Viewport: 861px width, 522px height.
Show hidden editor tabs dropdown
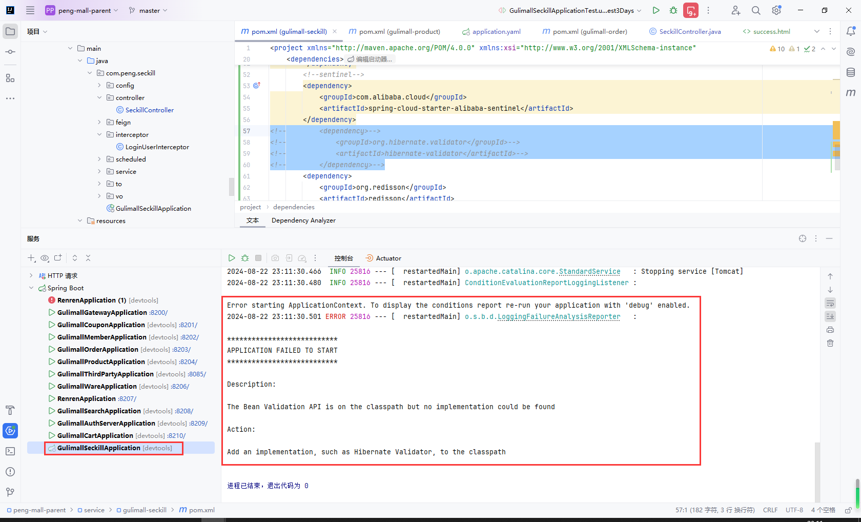(x=817, y=31)
